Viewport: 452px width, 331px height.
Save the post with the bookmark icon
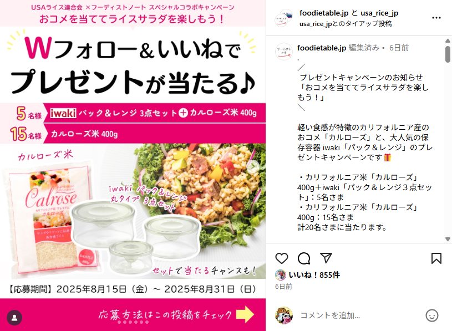436,258
